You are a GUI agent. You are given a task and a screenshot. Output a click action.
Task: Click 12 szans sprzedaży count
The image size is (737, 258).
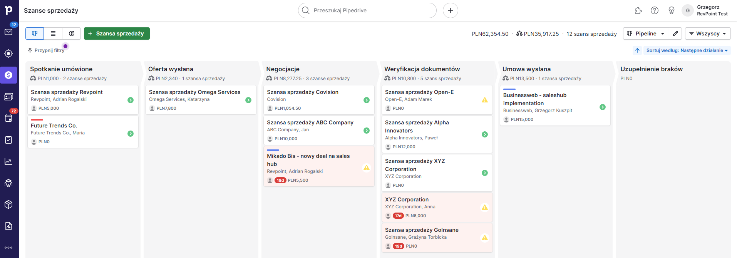coord(591,34)
